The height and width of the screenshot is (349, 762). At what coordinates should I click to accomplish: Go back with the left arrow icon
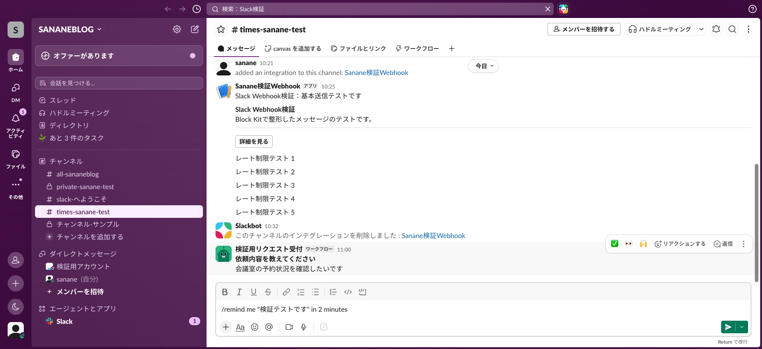tap(168, 9)
